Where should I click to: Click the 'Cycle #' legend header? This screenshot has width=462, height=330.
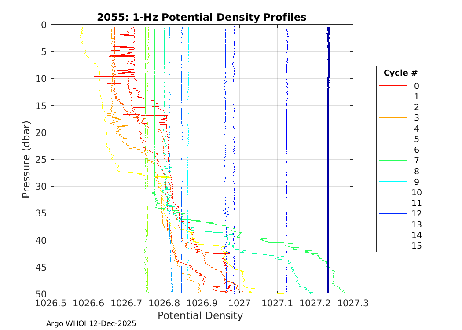click(400, 73)
